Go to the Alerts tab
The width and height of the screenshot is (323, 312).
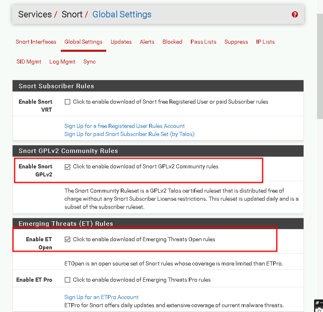147,42
